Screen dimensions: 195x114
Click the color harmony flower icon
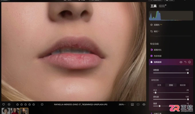click(151, 56)
